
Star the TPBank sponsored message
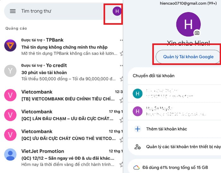pos(121,53)
